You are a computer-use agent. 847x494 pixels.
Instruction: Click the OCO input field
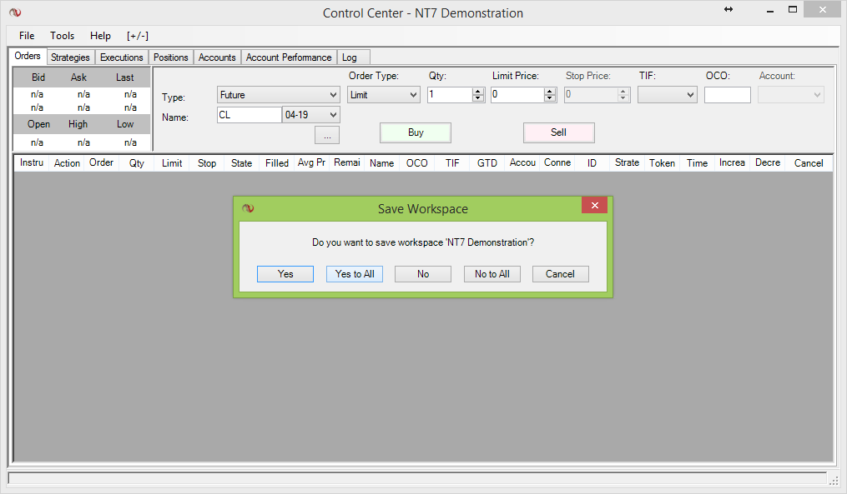(x=728, y=95)
